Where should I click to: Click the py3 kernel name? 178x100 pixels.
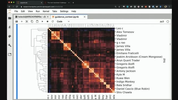coord(162,21)
